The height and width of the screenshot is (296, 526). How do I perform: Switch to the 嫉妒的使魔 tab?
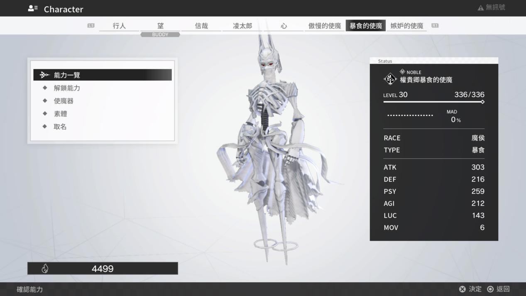406,25
